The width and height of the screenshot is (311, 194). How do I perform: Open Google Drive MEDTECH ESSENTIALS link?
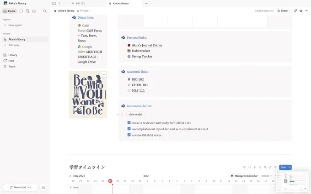coord(90,54)
